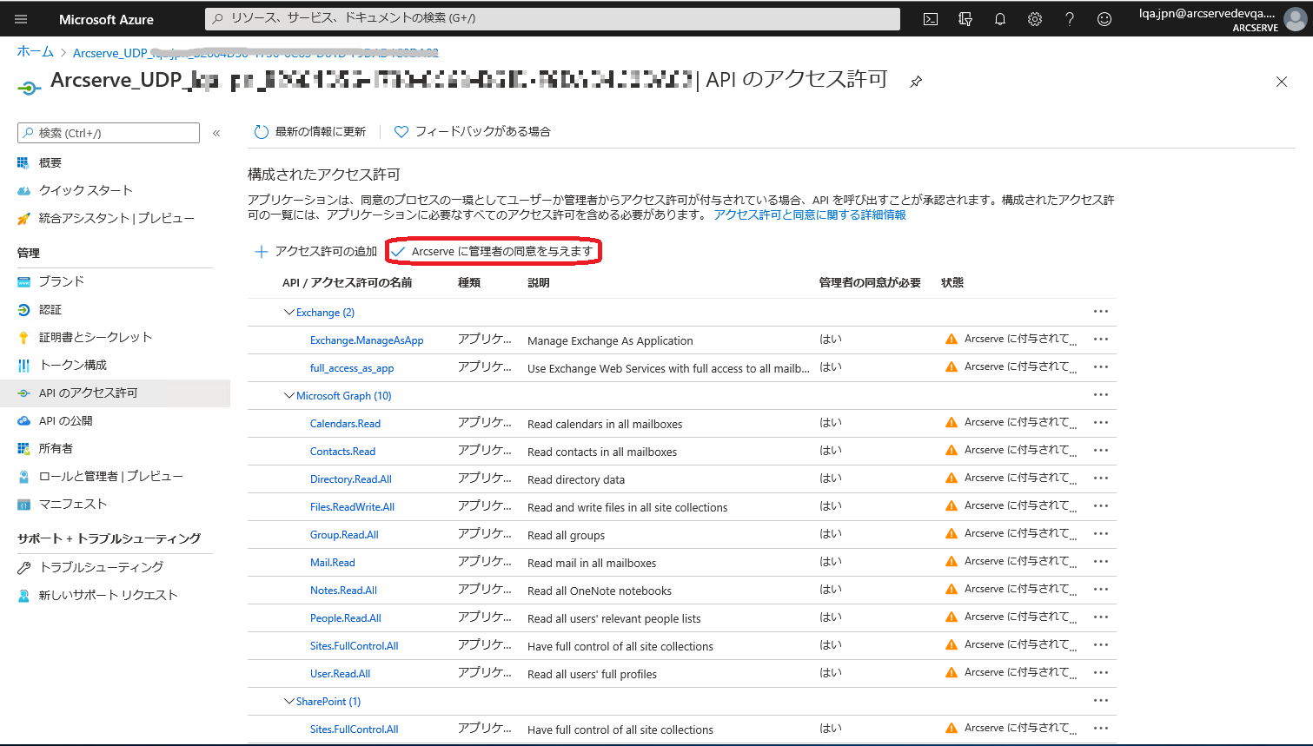The image size is (1313, 746).
Task: Click warning status icon on Directory.Read.All row
Action: (x=952, y=479)
